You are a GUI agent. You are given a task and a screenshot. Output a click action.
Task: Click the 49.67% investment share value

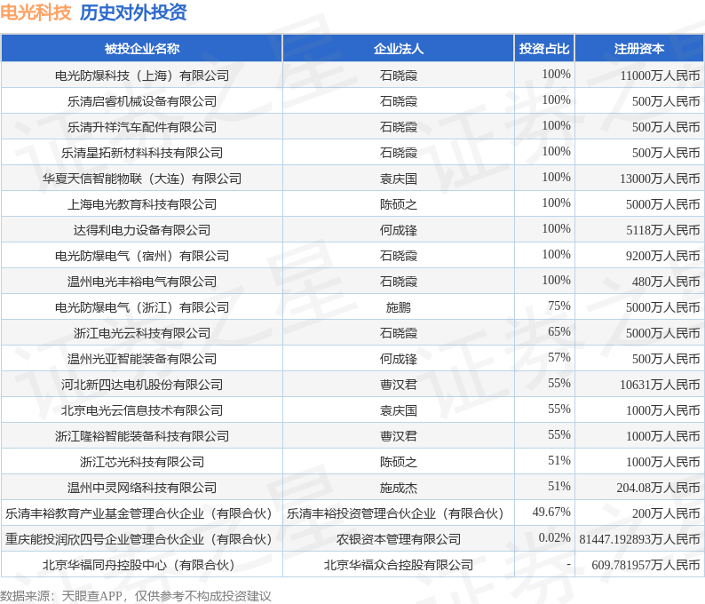[551, 512]
